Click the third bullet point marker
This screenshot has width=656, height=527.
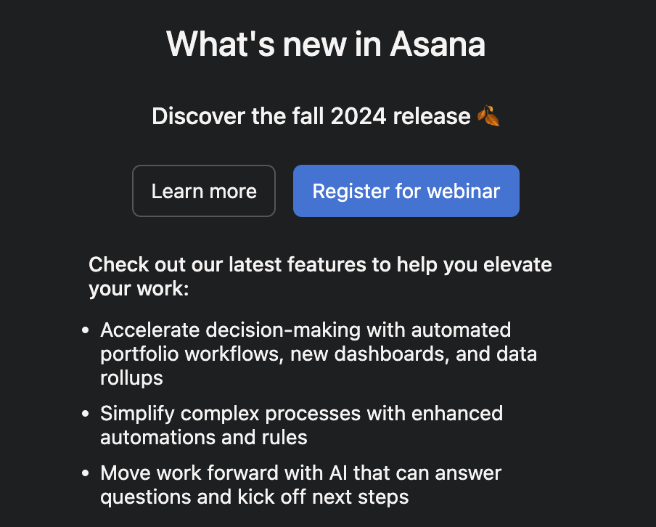[86, 473]
